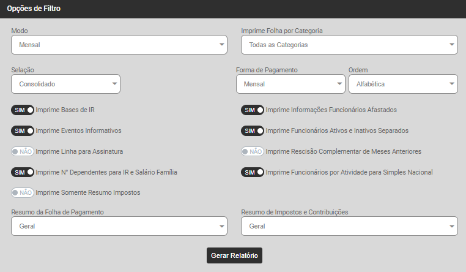The width and height of the screenshot is (466, 272).
Task: Enable Imprime Somente Resumo Impostos switch
Action: click(23, 192)
